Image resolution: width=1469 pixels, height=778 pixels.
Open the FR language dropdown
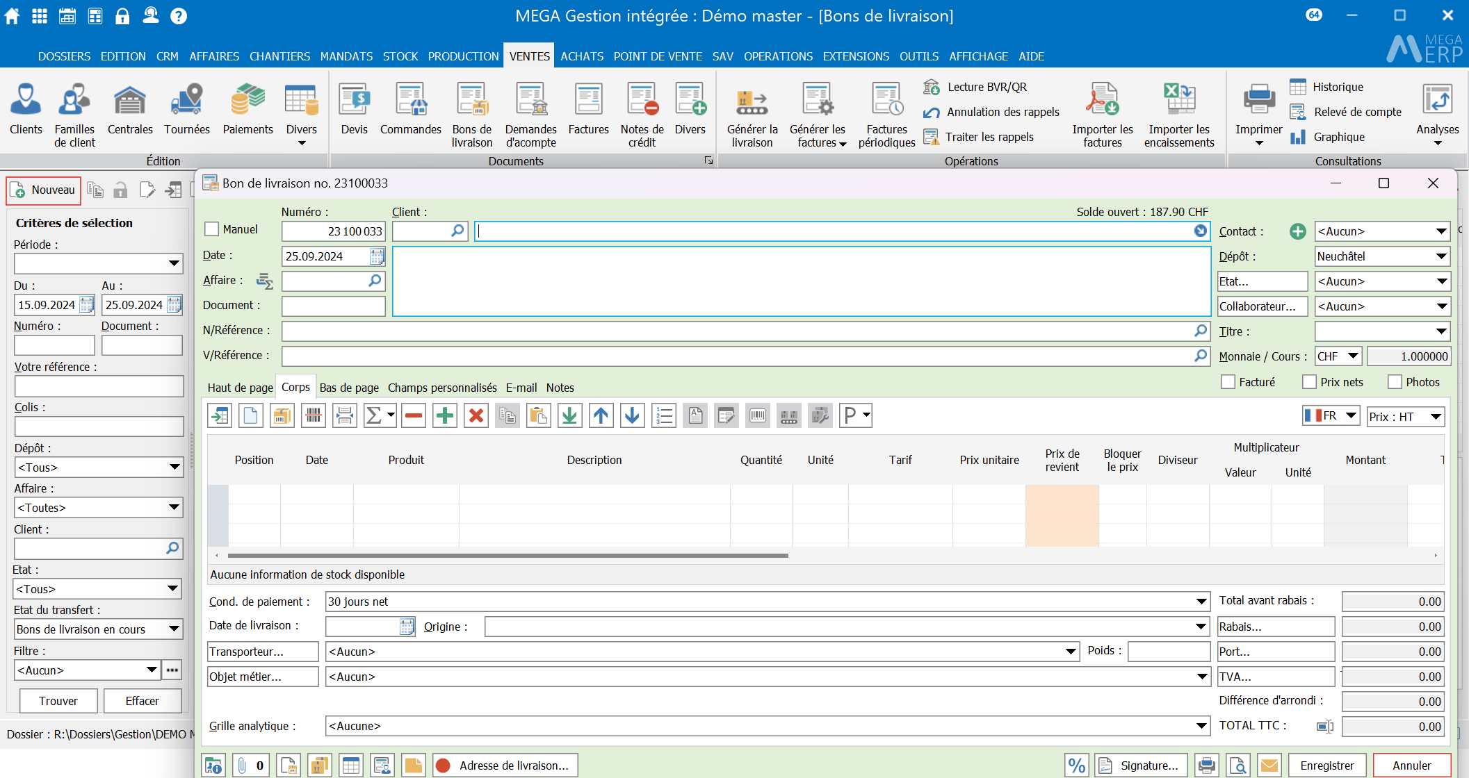click(1351, 415)
